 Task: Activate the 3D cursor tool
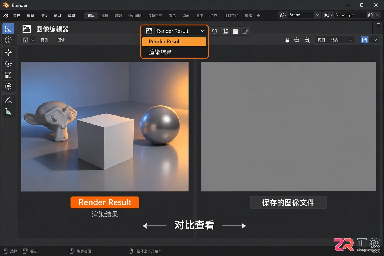tap(8, 40)
